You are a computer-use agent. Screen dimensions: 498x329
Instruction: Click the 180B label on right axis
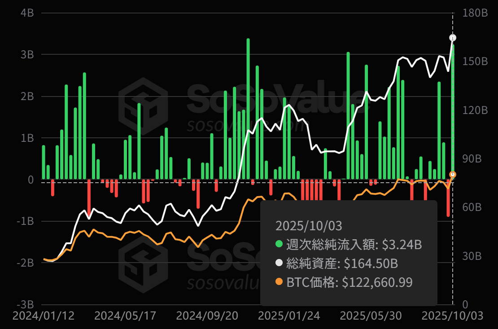point(474,13)
